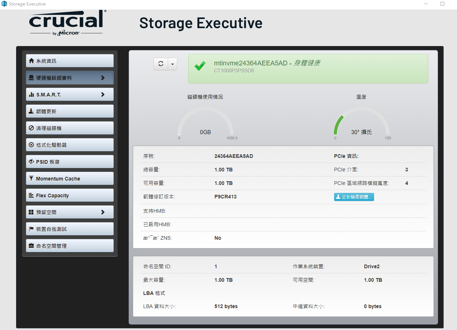Image resolution: width=457 pixels, height=330 pixels.
Task: Click filter icon in Momentum Cache
Action: (31, 179)
